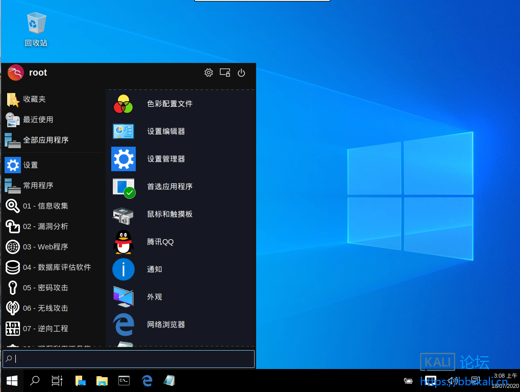This screenshot has height=392, width=520.
Task: Select the 设置 menu entry
Action: click(x=30, y=165)
